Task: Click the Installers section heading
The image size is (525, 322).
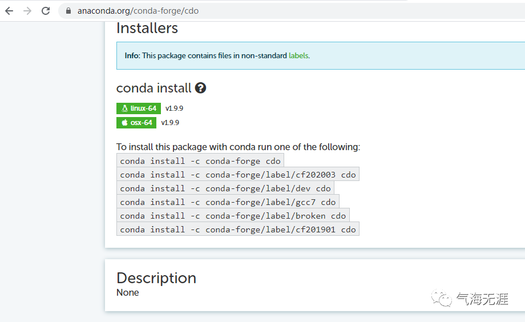Action: click(147, 28)
